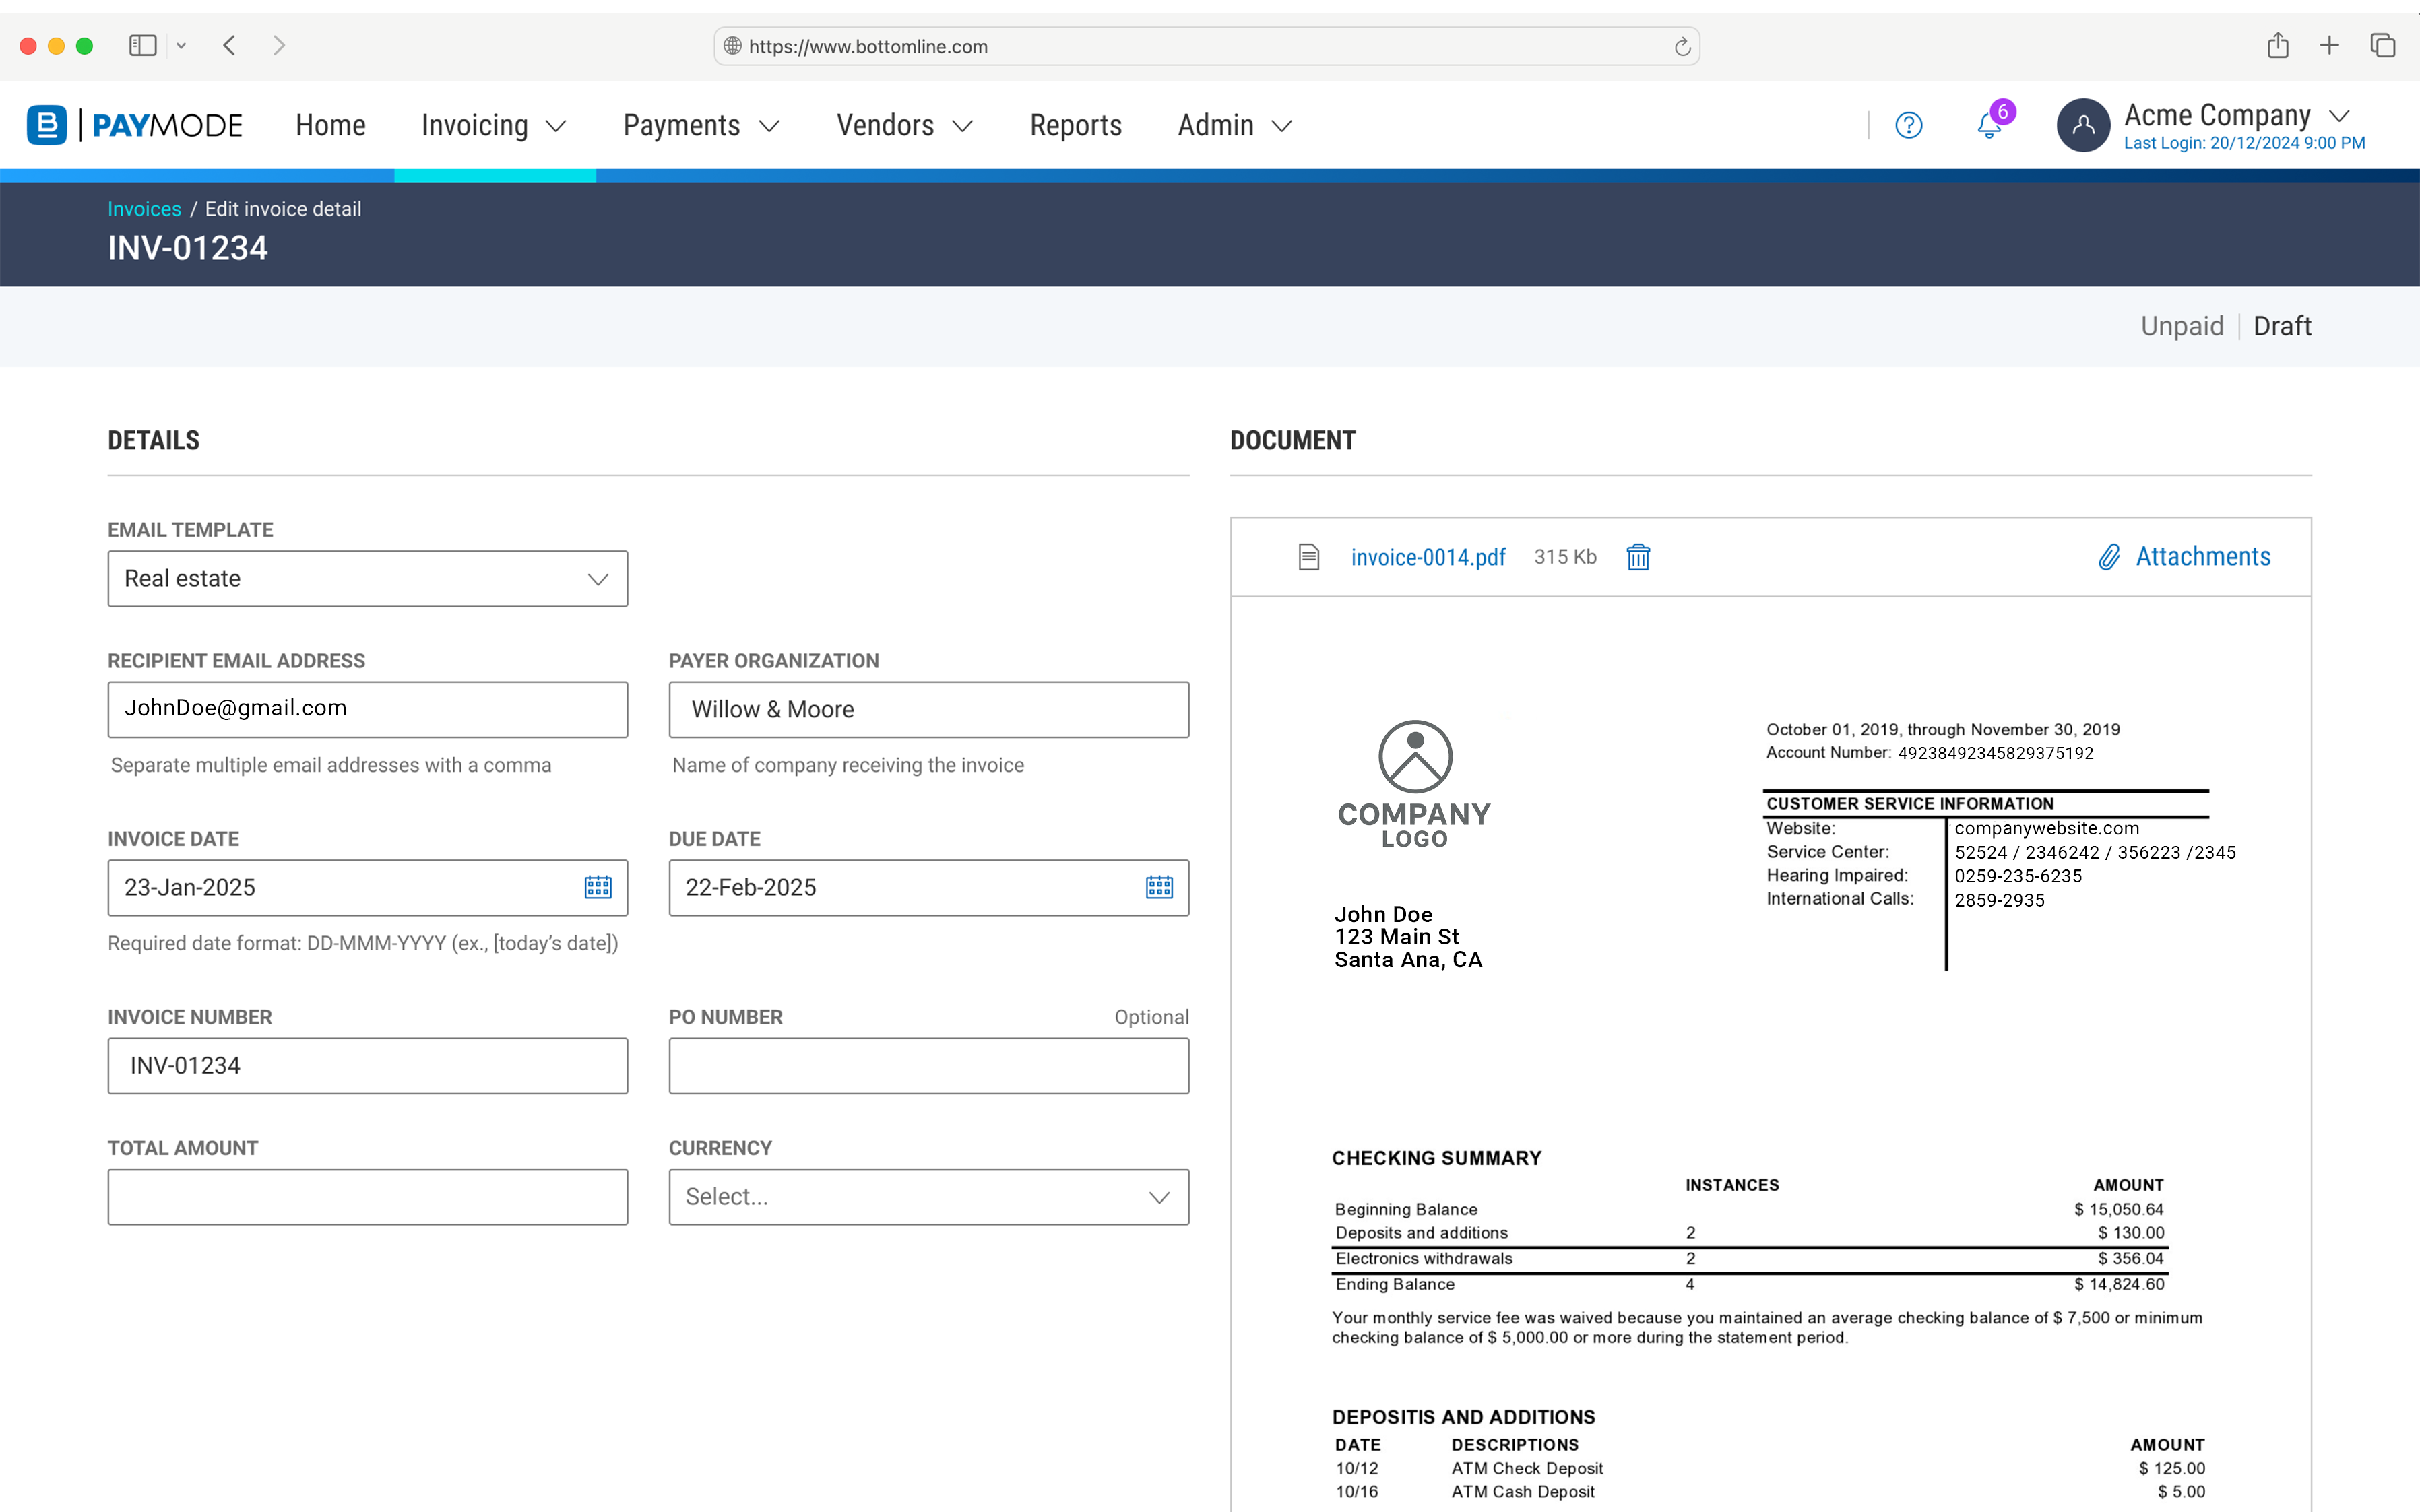Open the Reports menu item
The height and width of the screenshot is (1512, 2420).
[1076, 125]
